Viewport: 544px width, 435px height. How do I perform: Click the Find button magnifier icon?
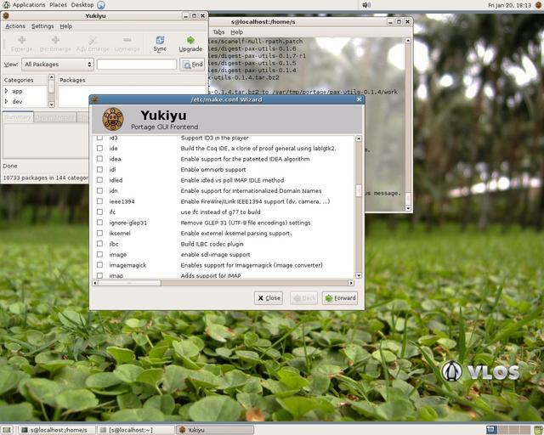[187, 65]
